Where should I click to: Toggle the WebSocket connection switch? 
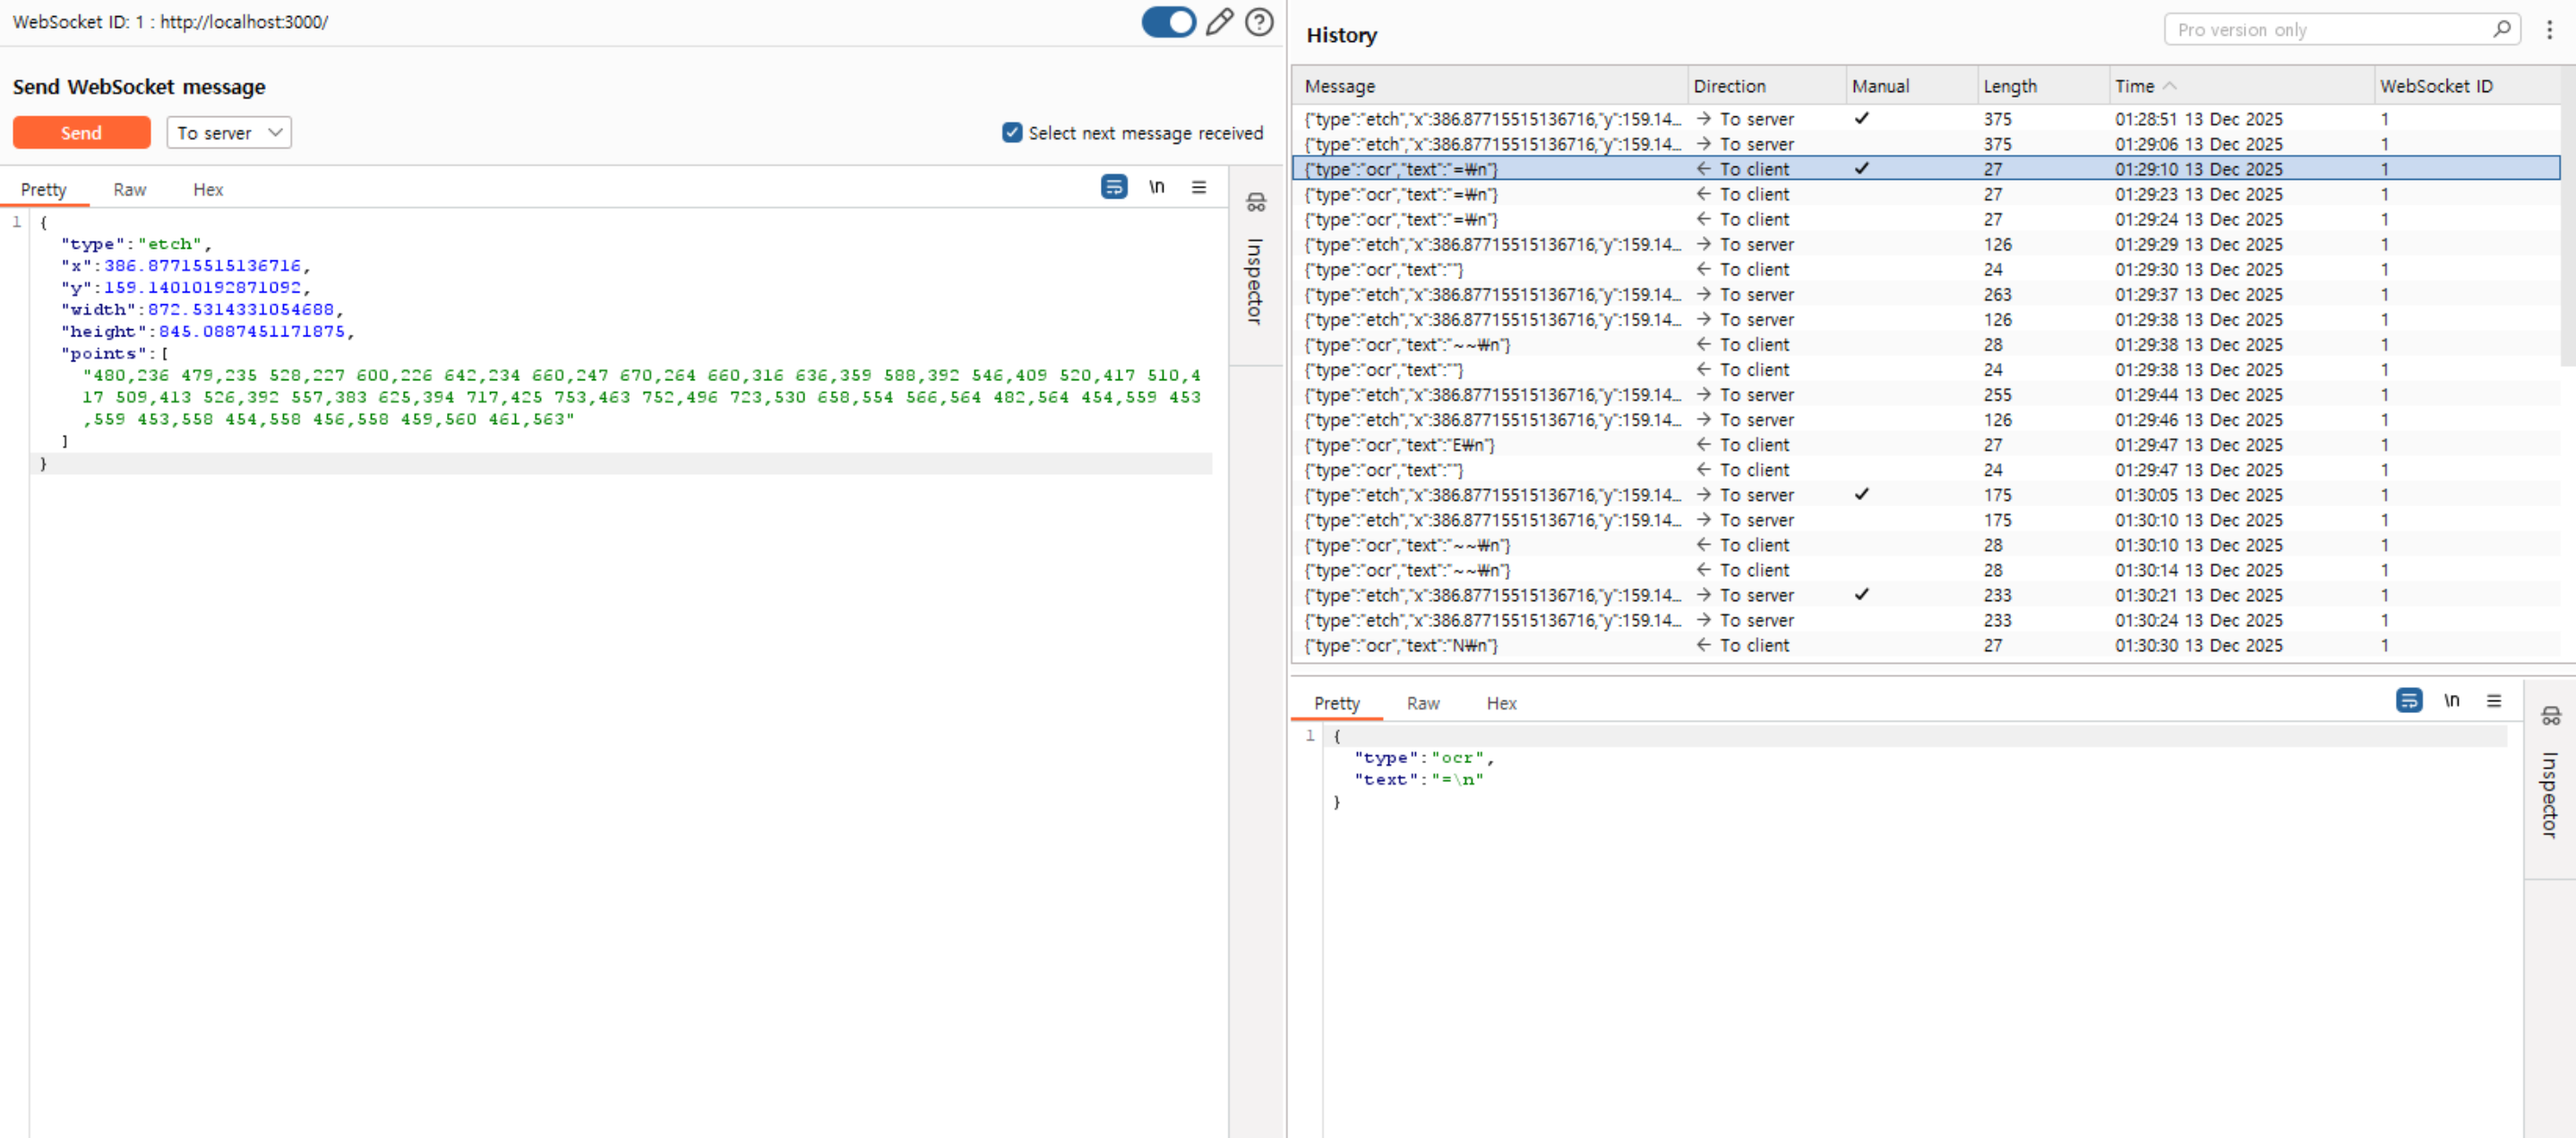click(1168, 22)
